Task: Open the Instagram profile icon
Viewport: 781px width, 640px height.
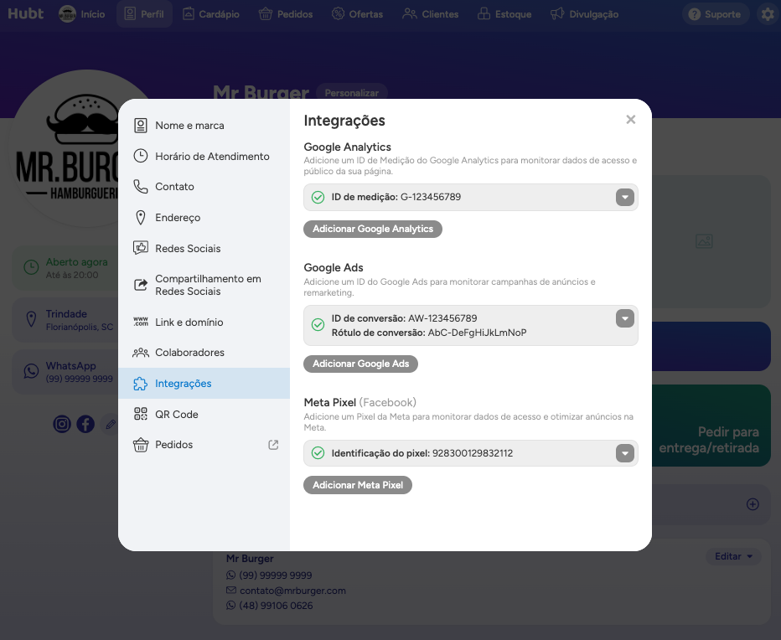Action: click(62, 425)
